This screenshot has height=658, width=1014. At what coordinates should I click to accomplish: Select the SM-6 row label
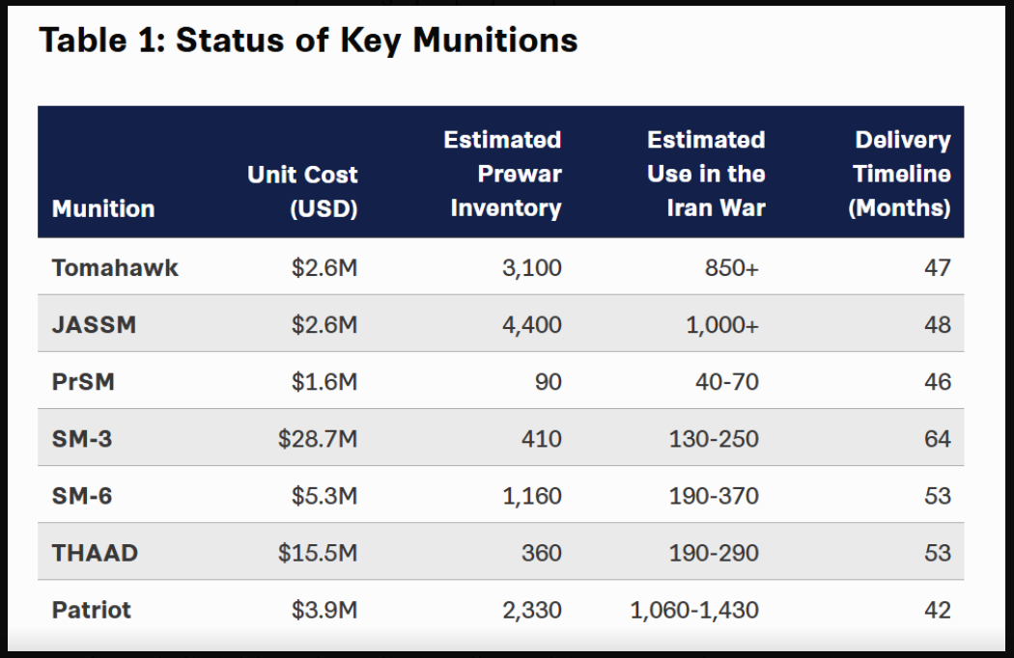point(82,496)
